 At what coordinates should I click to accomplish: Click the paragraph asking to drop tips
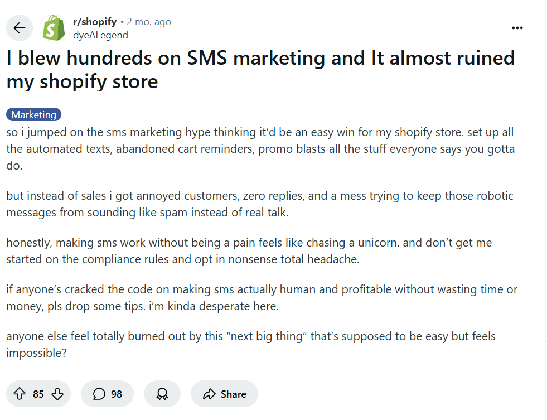point(262,298)
